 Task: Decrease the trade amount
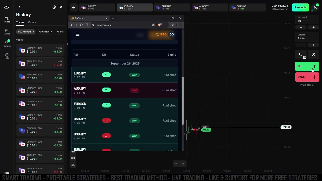click(x=301, y=27)
